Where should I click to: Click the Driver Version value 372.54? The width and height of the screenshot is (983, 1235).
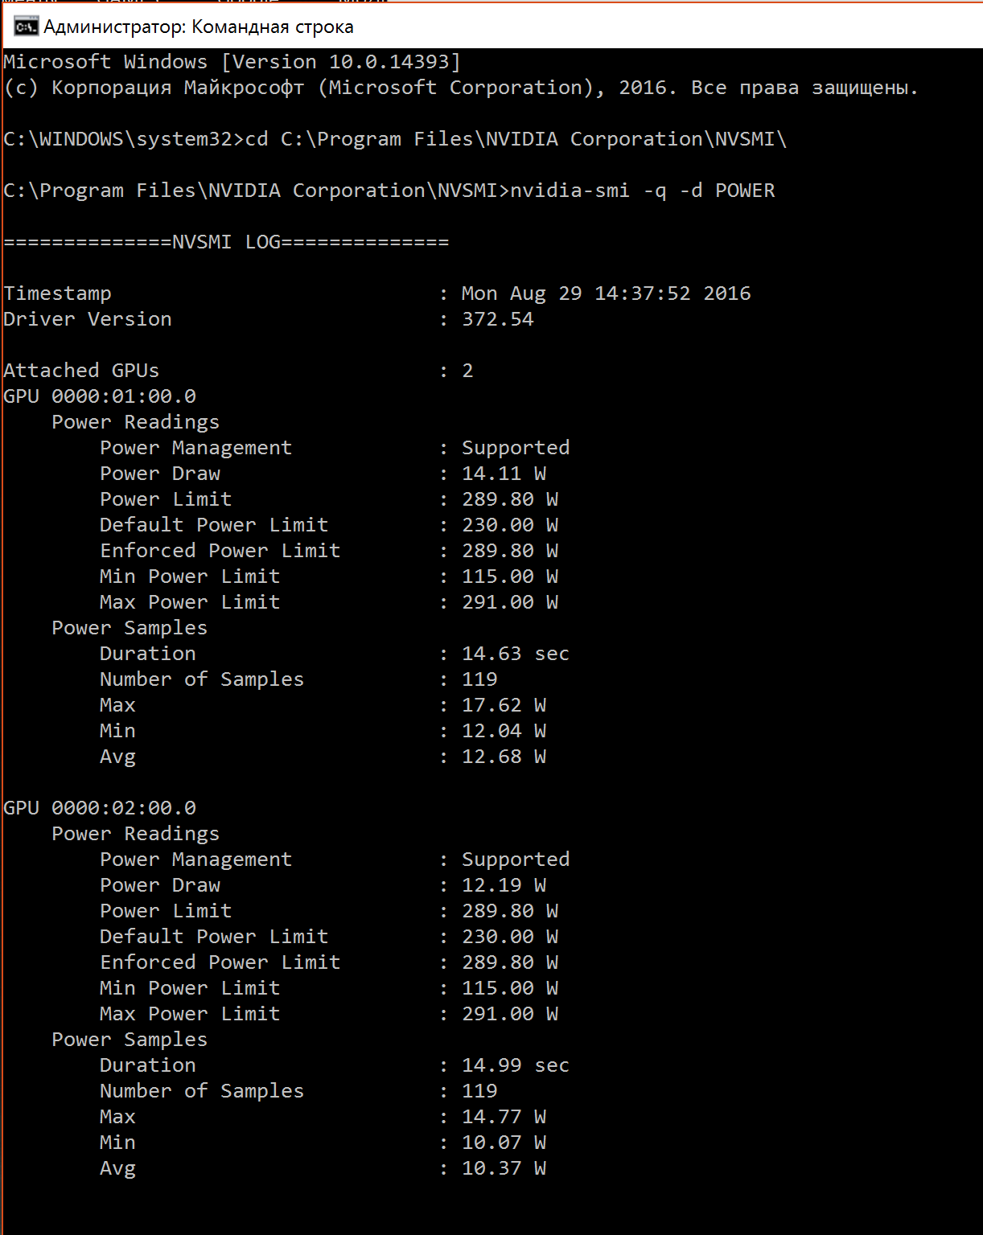(497, 319)
